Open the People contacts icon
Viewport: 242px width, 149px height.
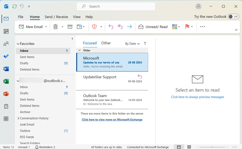(x=6, y=44)
